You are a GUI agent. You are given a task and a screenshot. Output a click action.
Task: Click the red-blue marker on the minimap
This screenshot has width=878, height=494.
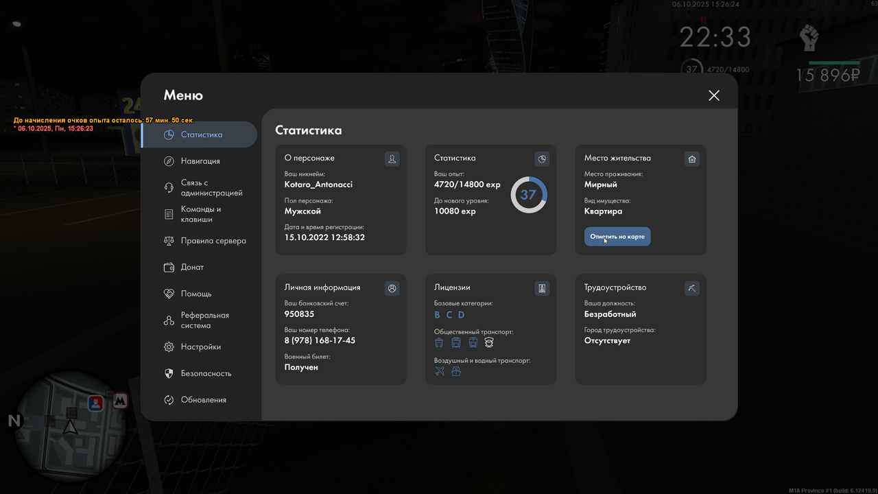click(95, 403)
